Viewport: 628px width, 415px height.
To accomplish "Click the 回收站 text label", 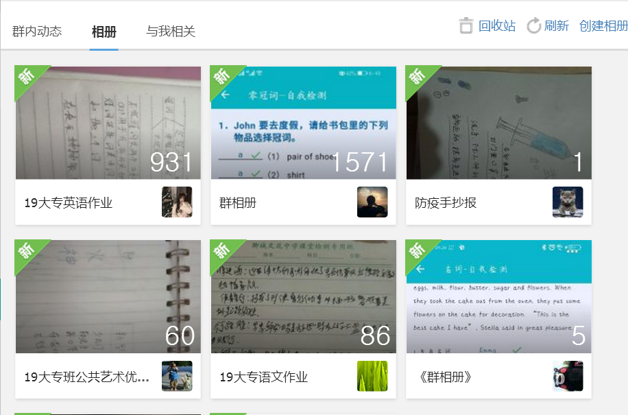I will pyautogui.click(x=497, y=26).
